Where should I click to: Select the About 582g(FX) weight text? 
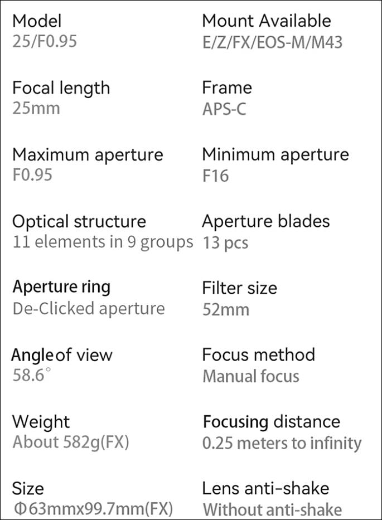point(71,443)
